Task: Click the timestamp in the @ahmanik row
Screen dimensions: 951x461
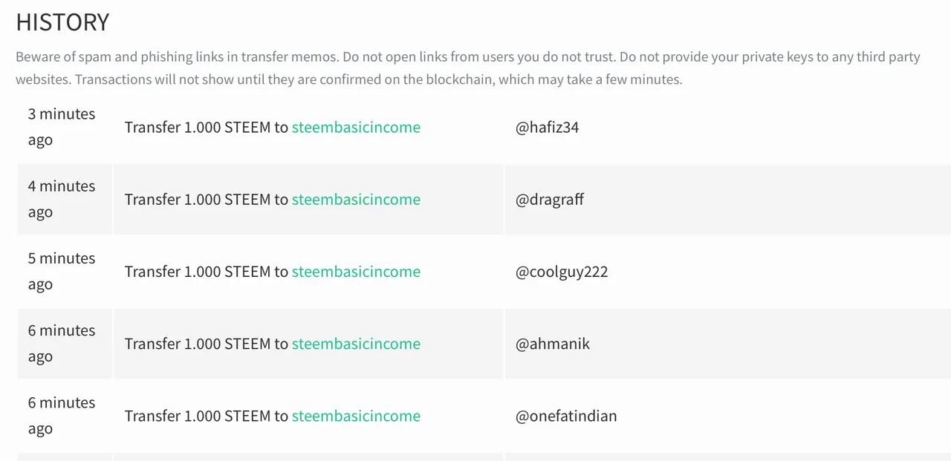Action: (62, 343)
